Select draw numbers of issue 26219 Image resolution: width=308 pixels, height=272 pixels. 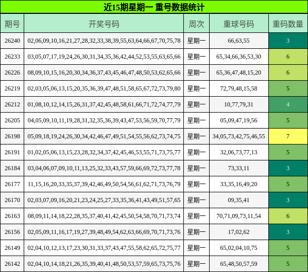click(104, 88)
